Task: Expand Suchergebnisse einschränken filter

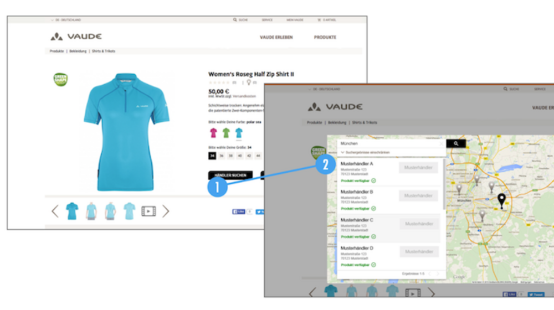Action: 365,152
